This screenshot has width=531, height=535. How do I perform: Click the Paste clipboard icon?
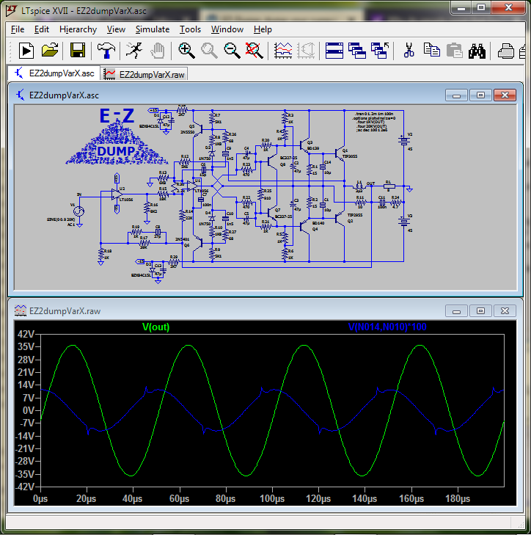(454, 51)
